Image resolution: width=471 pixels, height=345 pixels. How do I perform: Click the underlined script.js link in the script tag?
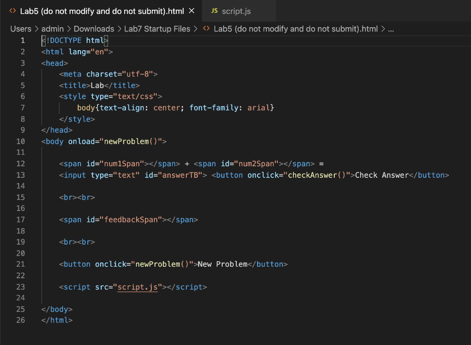click(138, 287)
